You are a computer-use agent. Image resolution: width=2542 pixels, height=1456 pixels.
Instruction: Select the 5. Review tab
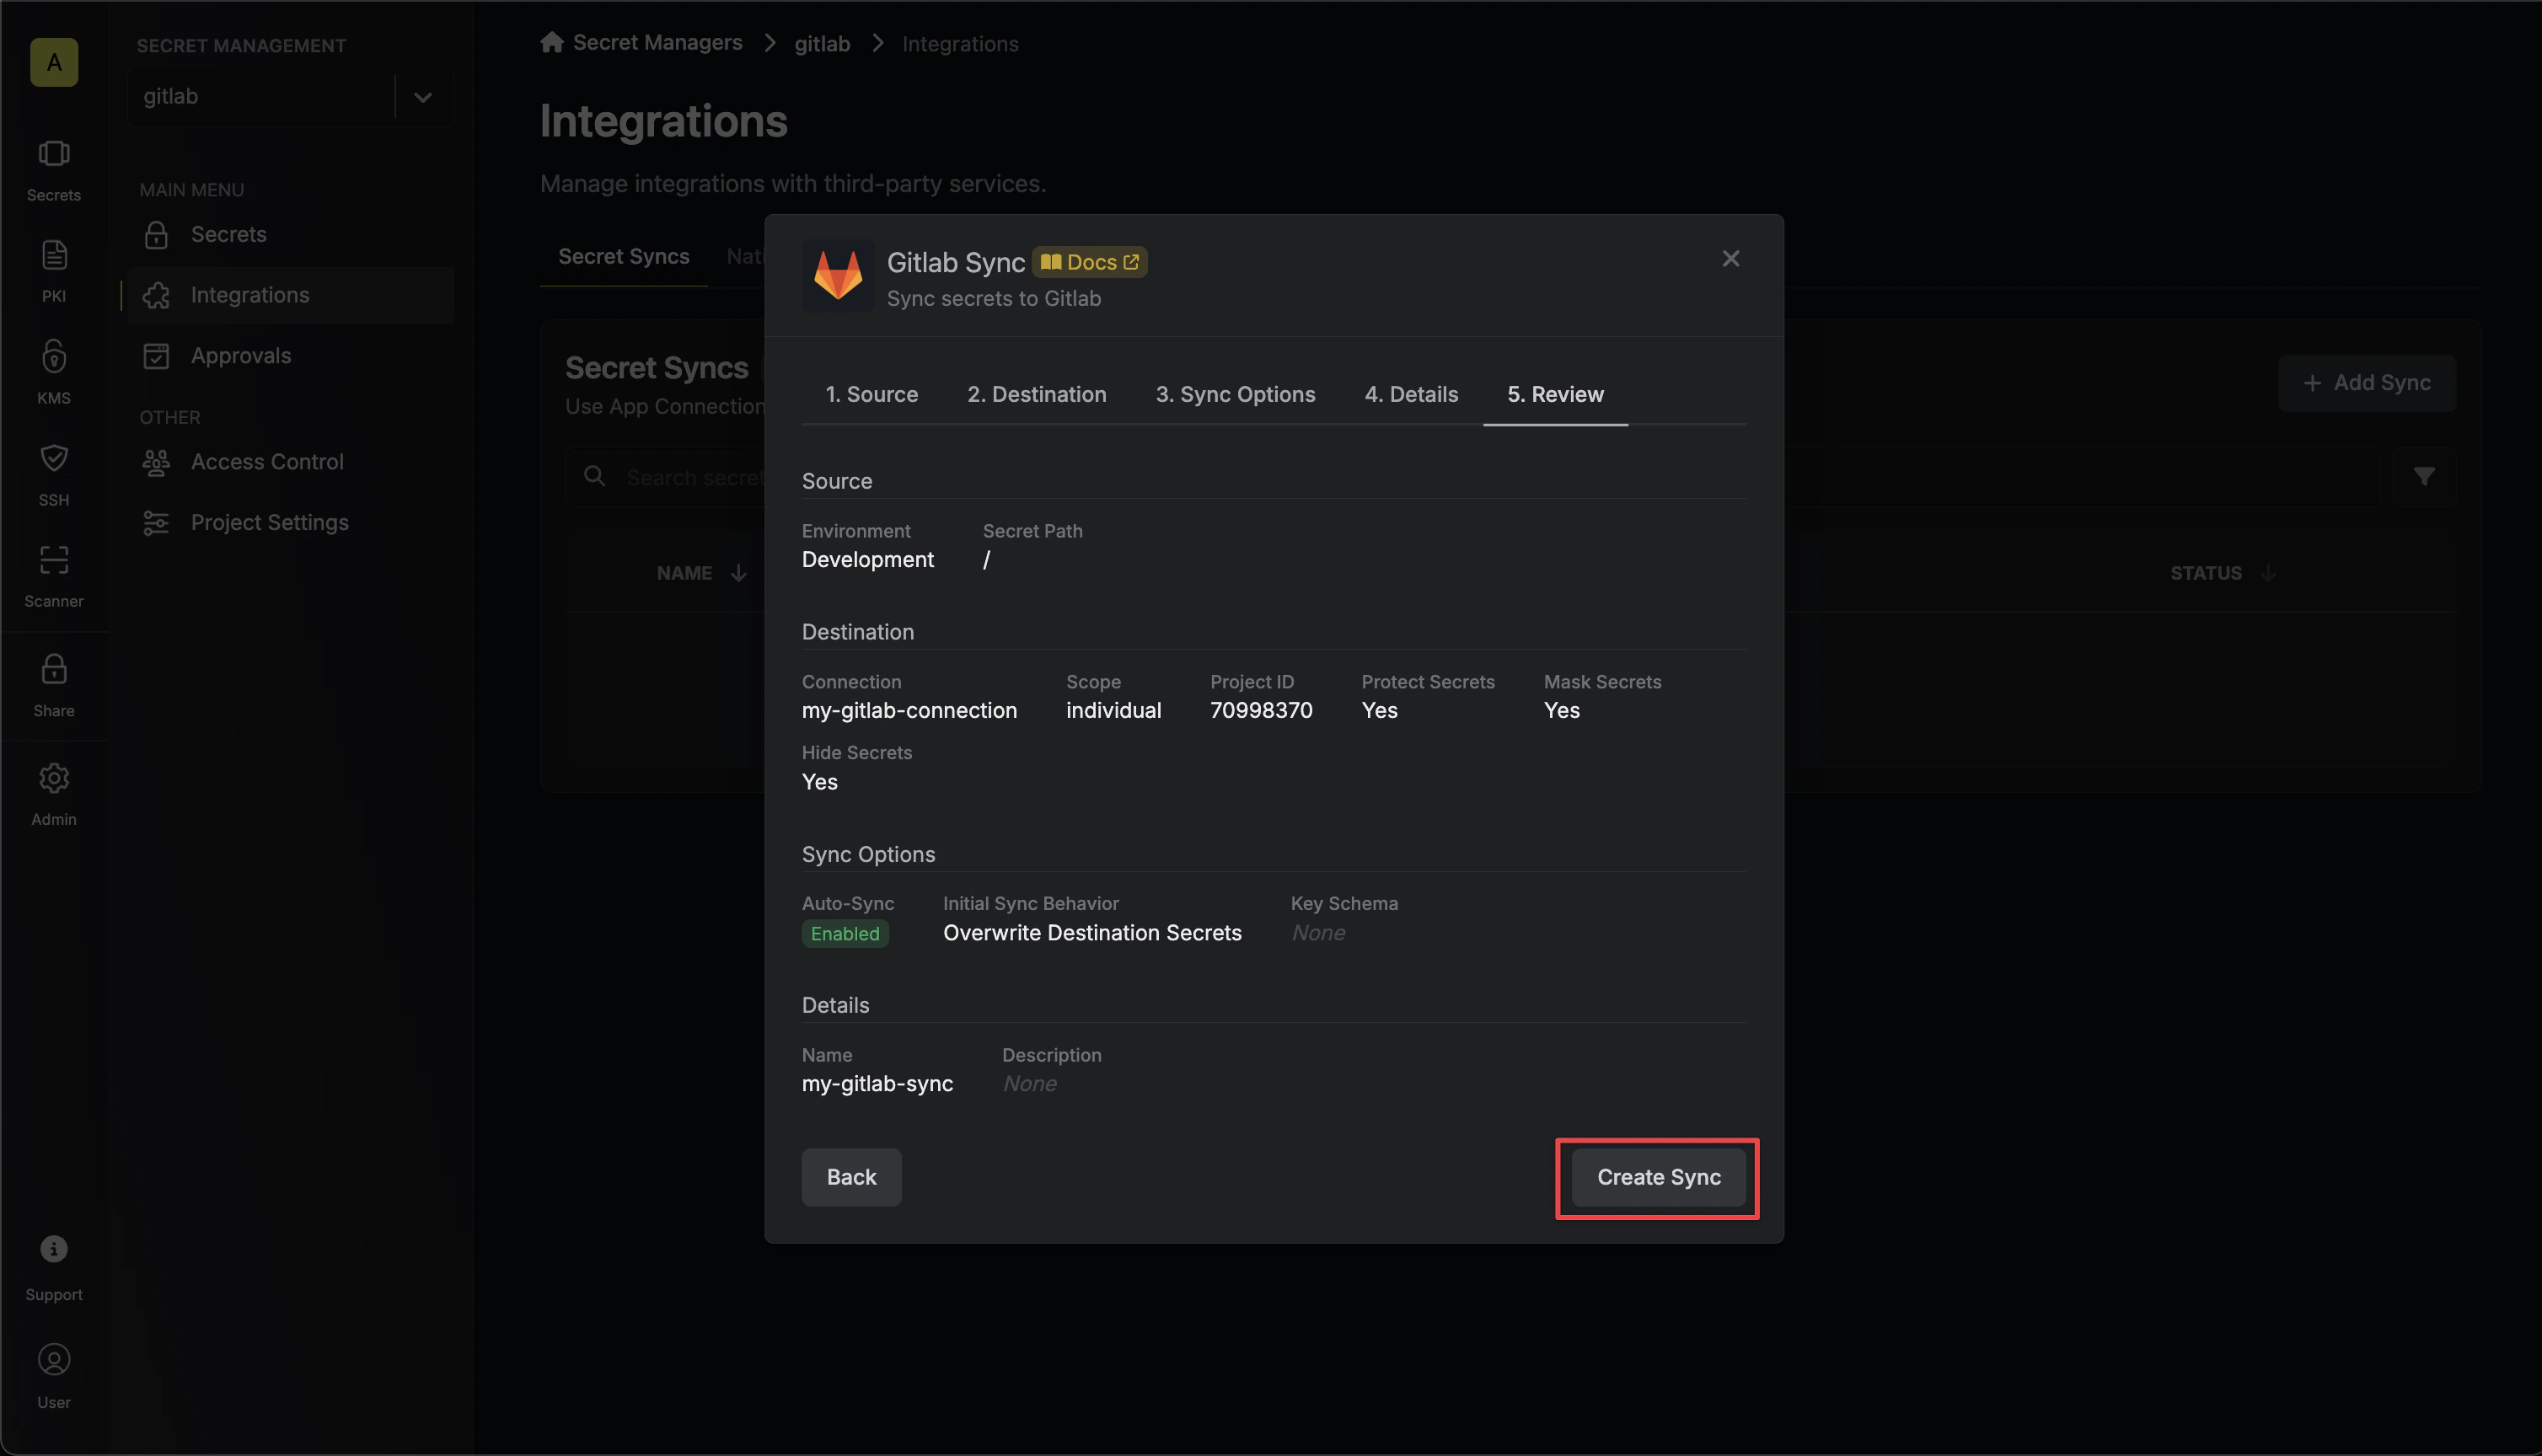tap(1556, 395)
